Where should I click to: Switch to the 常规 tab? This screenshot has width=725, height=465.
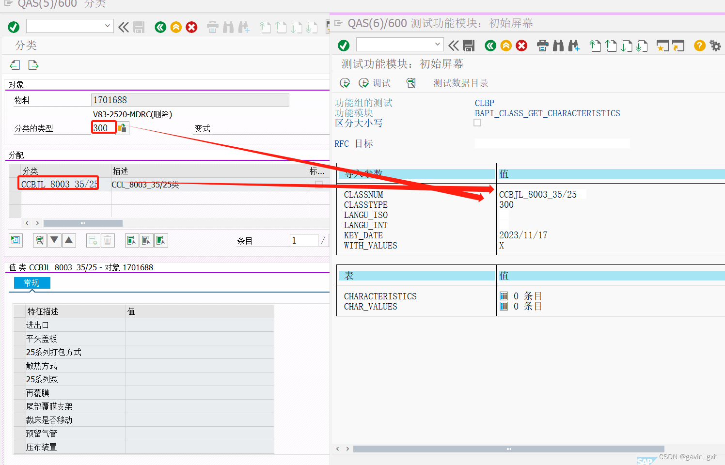(32, 282)
